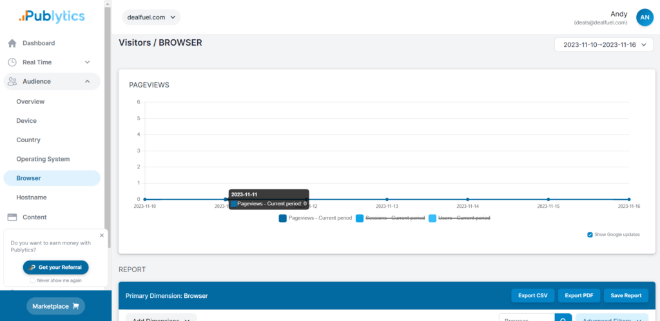The width and height of the screenshot is (660, 321).
Task: Click the Marketplace shopping cart icon
Action: 77,306
